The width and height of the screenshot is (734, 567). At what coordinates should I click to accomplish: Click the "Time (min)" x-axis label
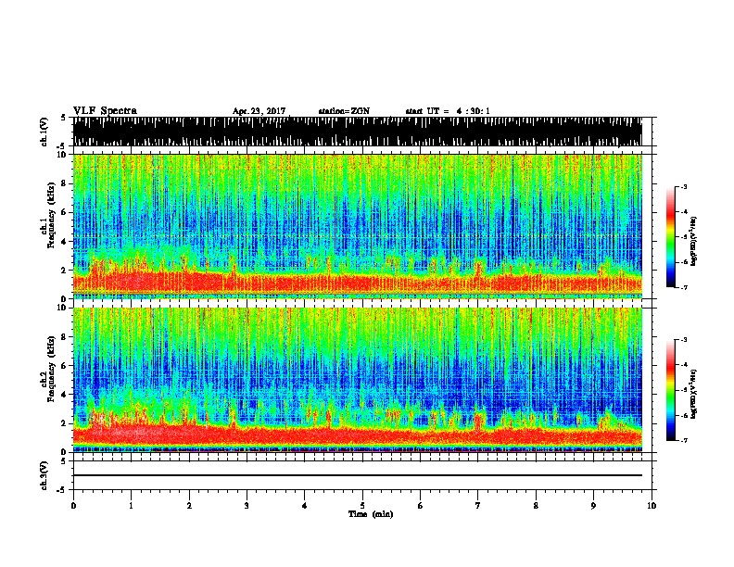tap(371, 514)
